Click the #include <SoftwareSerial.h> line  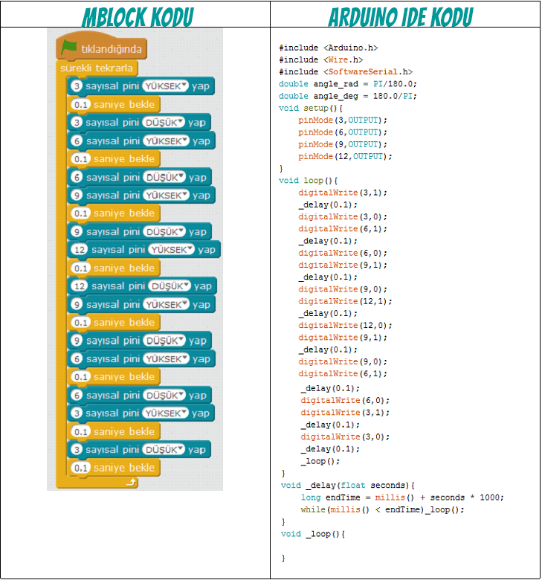click(346, 72)
